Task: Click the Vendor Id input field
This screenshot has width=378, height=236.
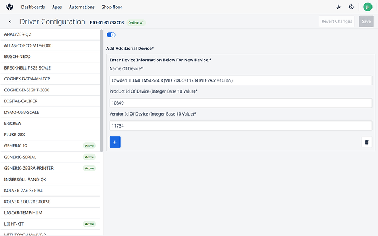Action: pos(240,126)
